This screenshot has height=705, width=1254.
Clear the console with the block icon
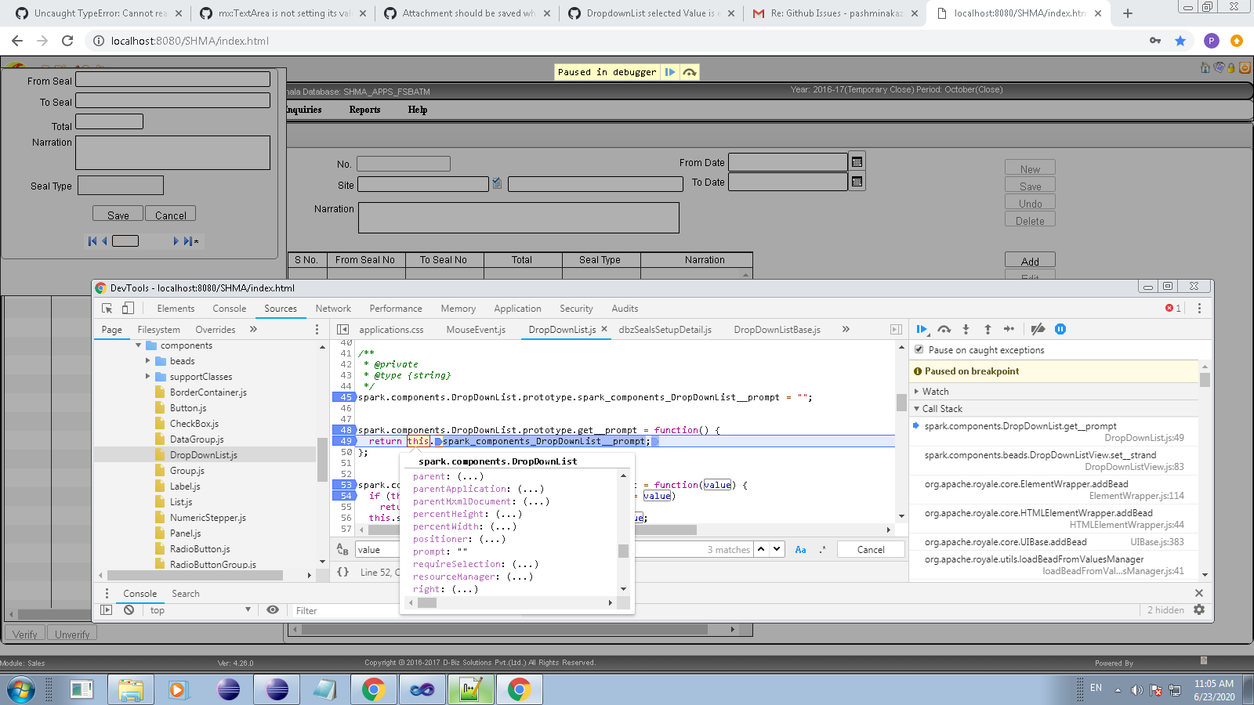coord(129,610)
